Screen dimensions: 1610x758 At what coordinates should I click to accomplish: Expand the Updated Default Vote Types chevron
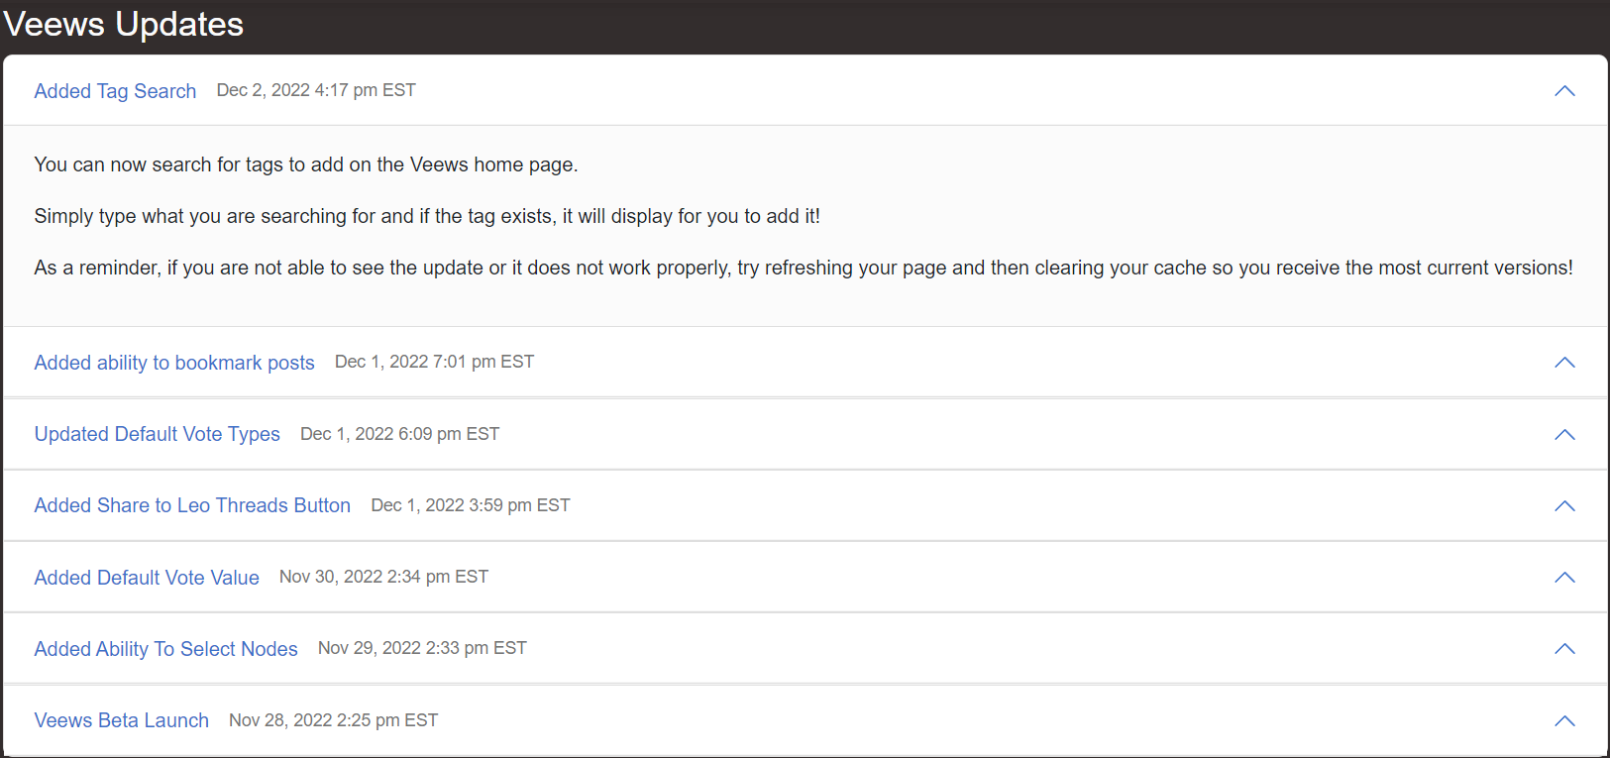[x=1564, y=435]
